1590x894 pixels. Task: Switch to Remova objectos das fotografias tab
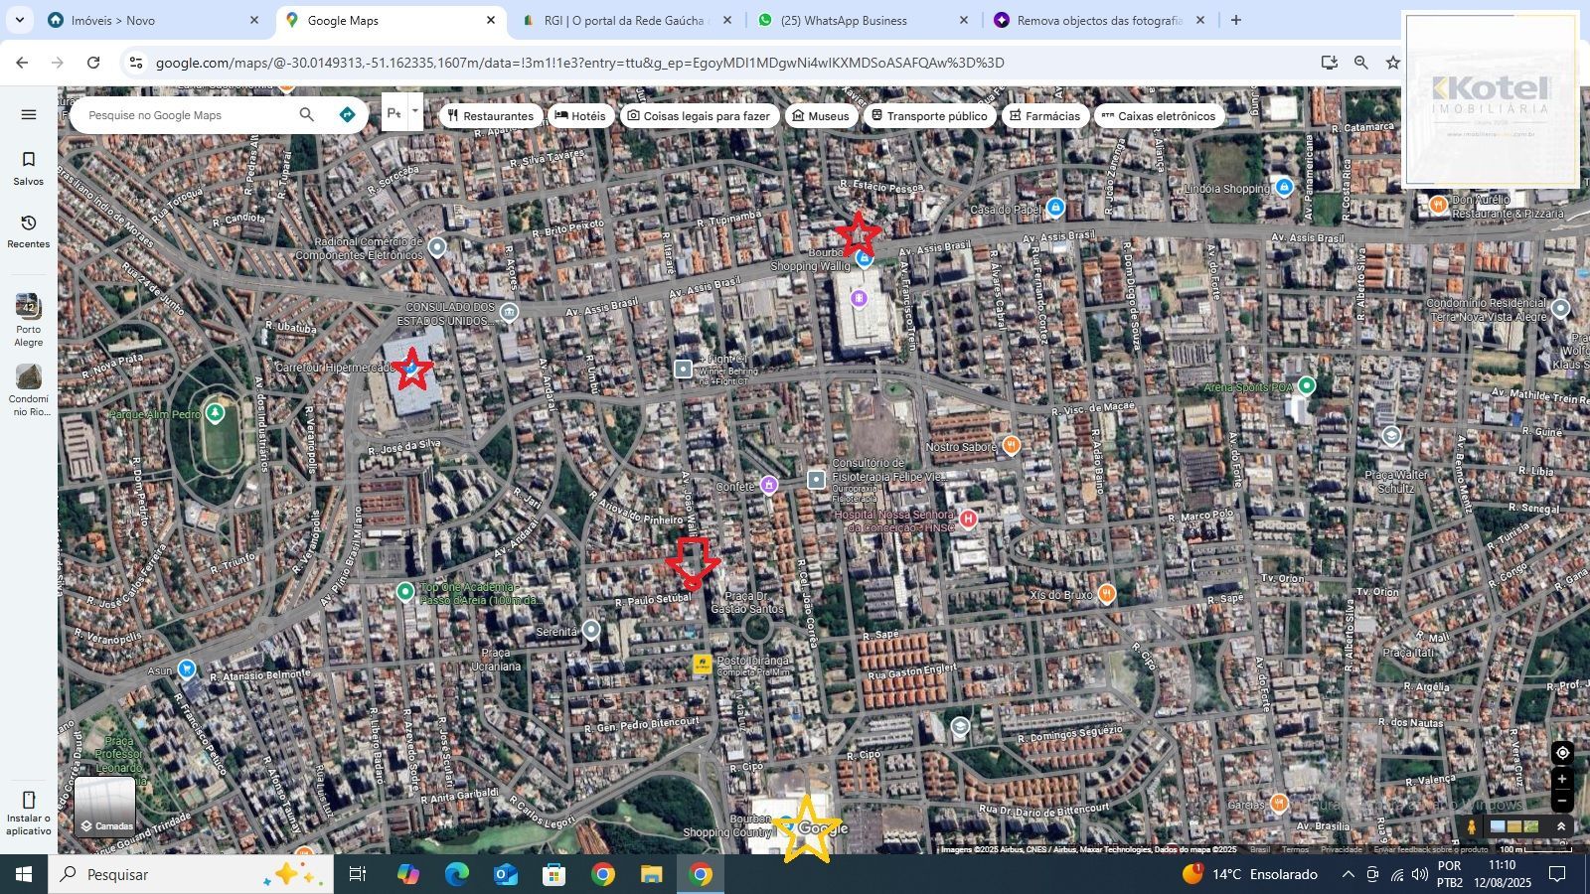pos(1098,20)
